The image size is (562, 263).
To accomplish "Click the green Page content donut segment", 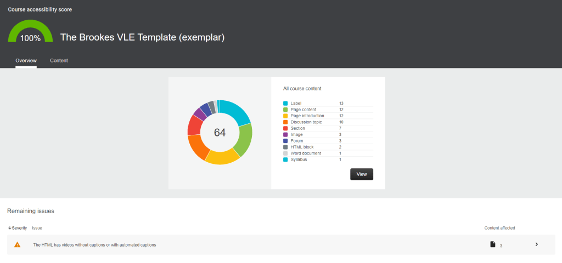I will (x=244, y=139).
